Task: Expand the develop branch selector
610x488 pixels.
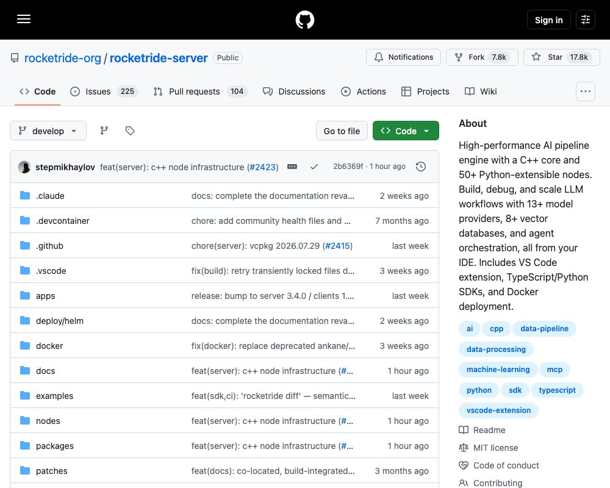Action: pyautogui.click(x=48, y=131)
